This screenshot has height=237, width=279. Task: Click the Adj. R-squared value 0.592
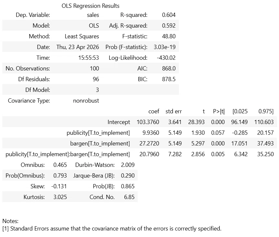(169, 26)
